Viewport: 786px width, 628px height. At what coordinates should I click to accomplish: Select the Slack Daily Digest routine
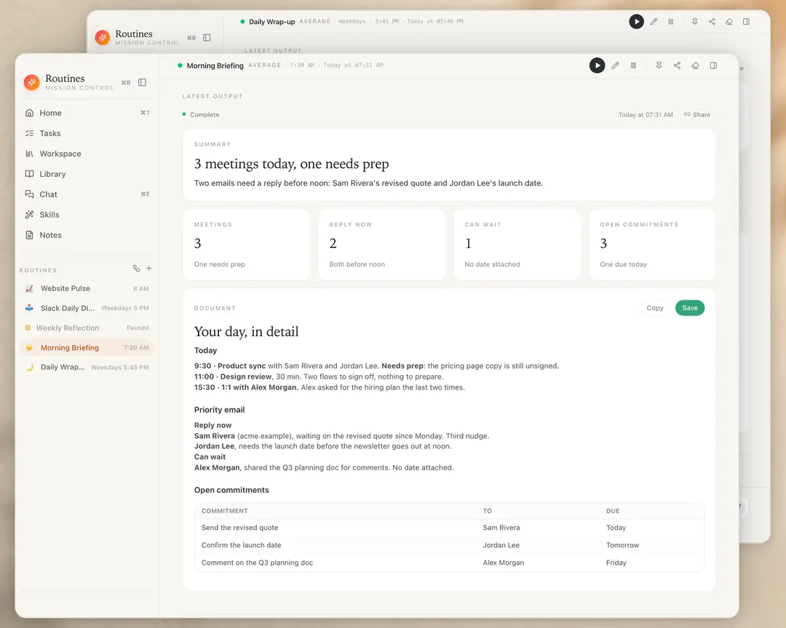tap(87, 308)
